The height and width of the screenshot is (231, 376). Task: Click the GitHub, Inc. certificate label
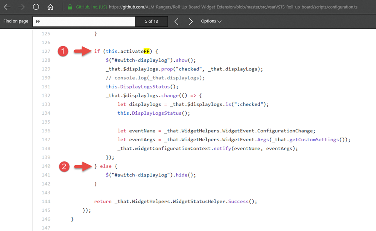(x=91, y=7)
